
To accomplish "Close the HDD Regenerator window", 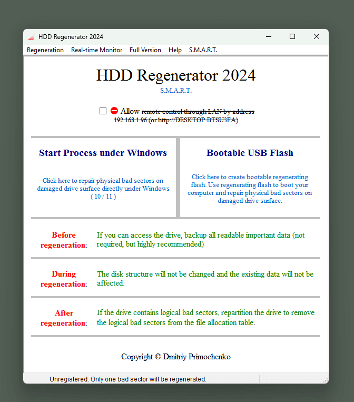I will [x=317, y=37].
